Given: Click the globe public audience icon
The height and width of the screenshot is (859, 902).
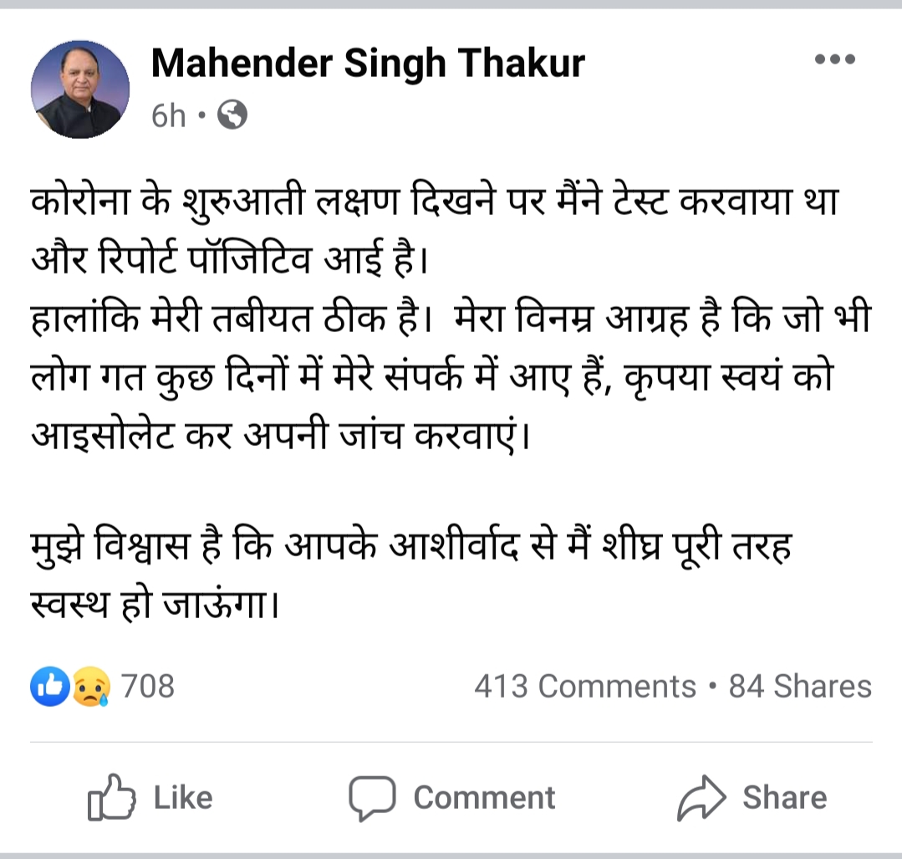Looking at the screenshot, I should click(232, 115).
